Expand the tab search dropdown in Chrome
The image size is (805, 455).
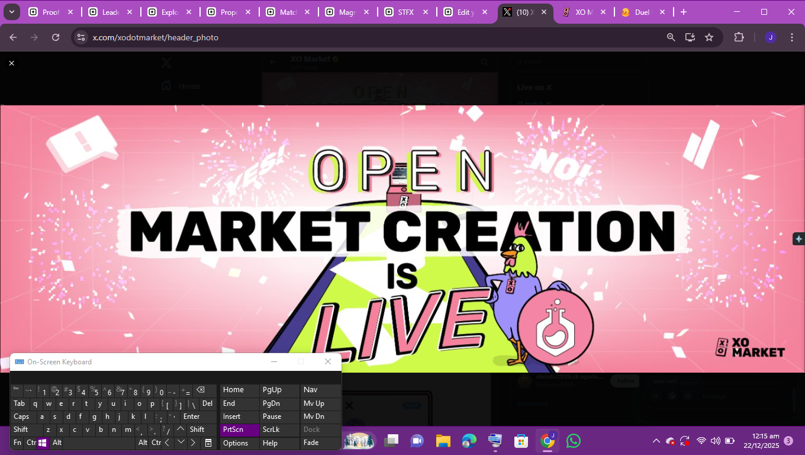coord(11,12)
